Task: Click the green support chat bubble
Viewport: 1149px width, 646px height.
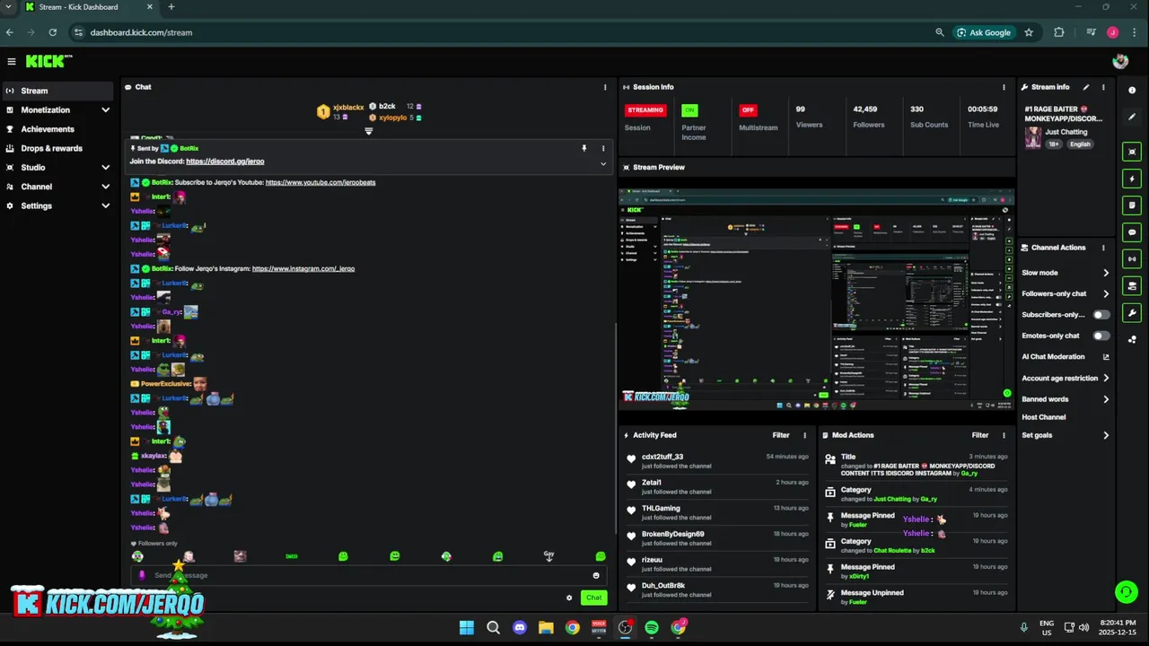Action: (1126, 592)
